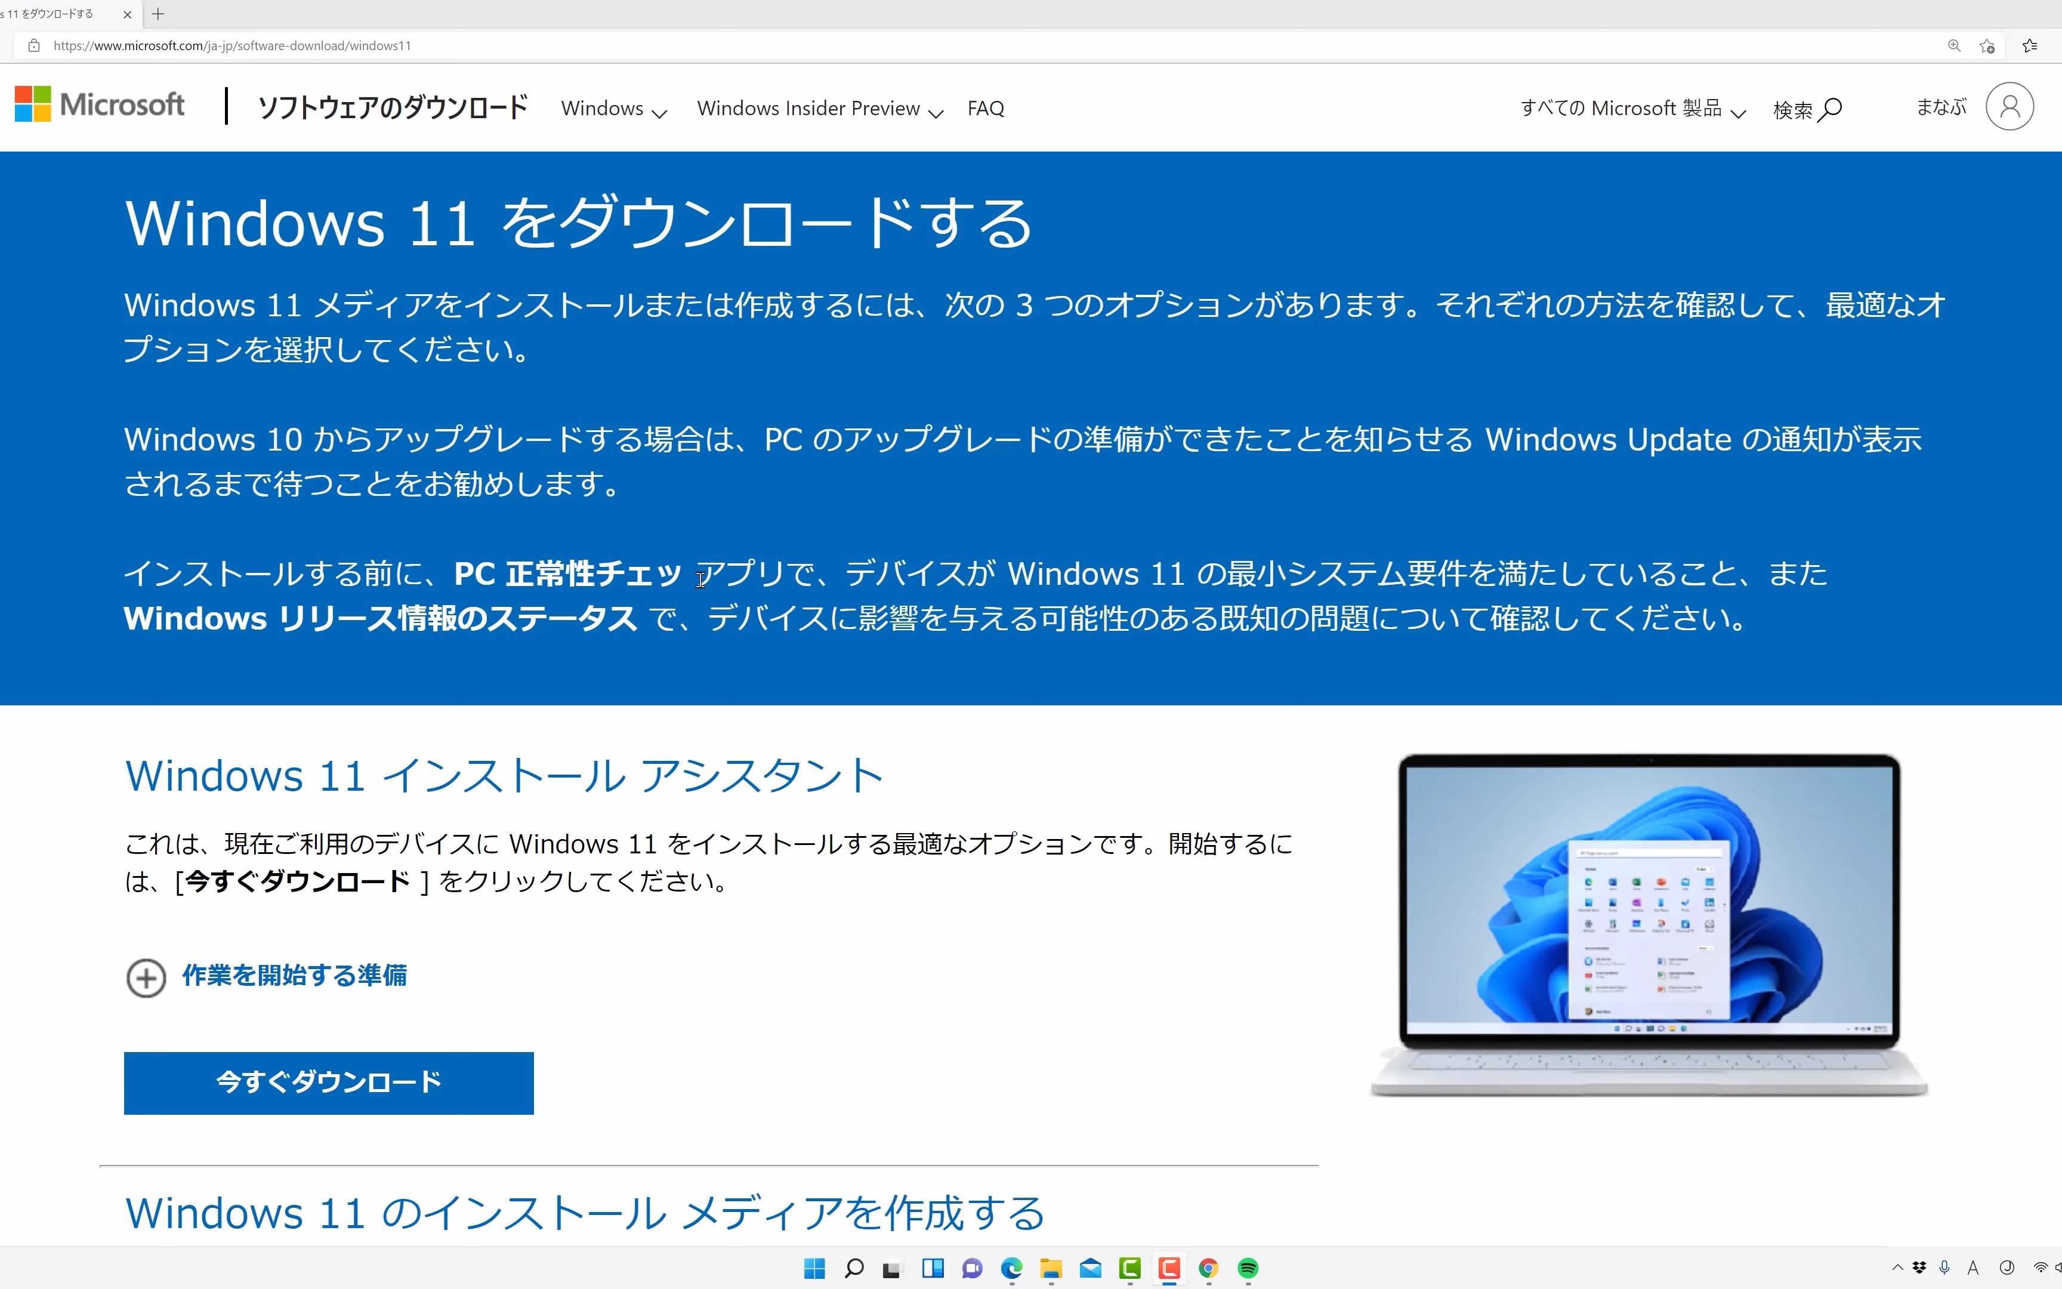
Task: Open Microsoft Edge from the taskbar
Action: click(x=1013, y=1269)
